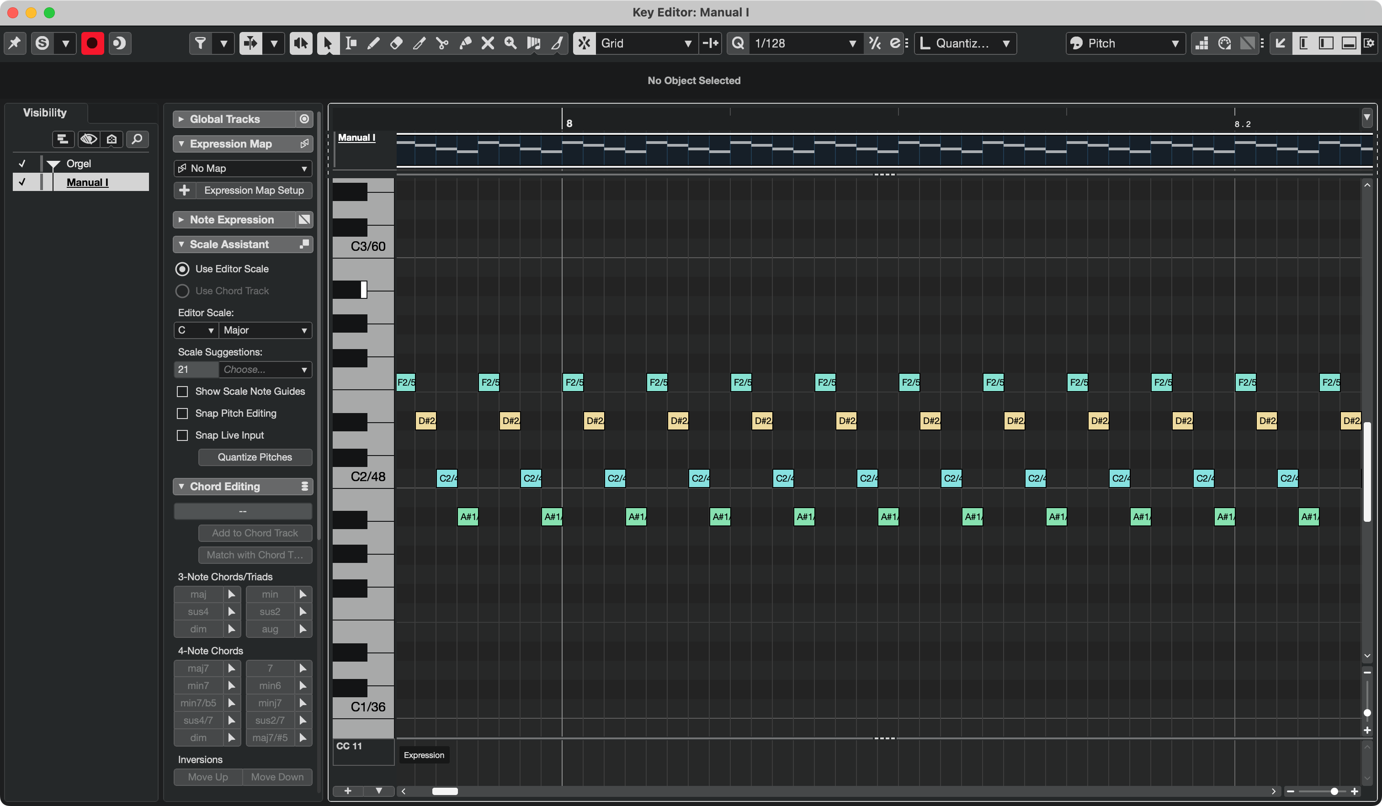Open the Length Quantize dropdown

coord(965,43)
